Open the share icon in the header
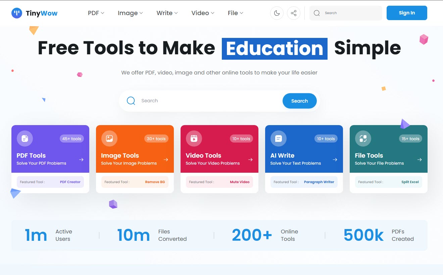 point(294,13)
